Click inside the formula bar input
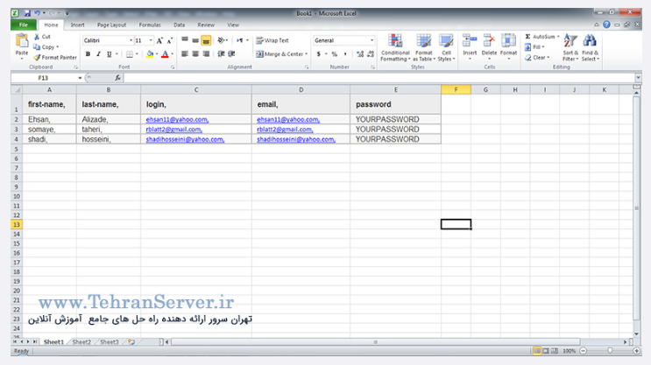 (350, 78)
